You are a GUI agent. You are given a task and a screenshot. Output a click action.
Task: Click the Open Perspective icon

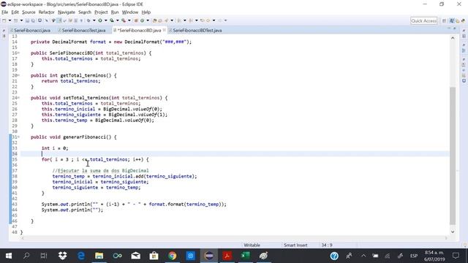(444, 20)
